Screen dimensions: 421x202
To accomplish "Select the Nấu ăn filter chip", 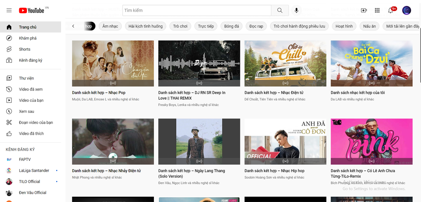I will click(369, 26).
